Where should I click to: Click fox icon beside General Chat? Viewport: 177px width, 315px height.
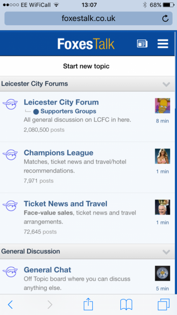click(10, 272)
